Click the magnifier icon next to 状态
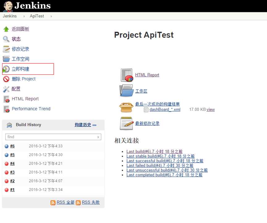Viewport: 267px width, 223px height. tap(6, 39)
